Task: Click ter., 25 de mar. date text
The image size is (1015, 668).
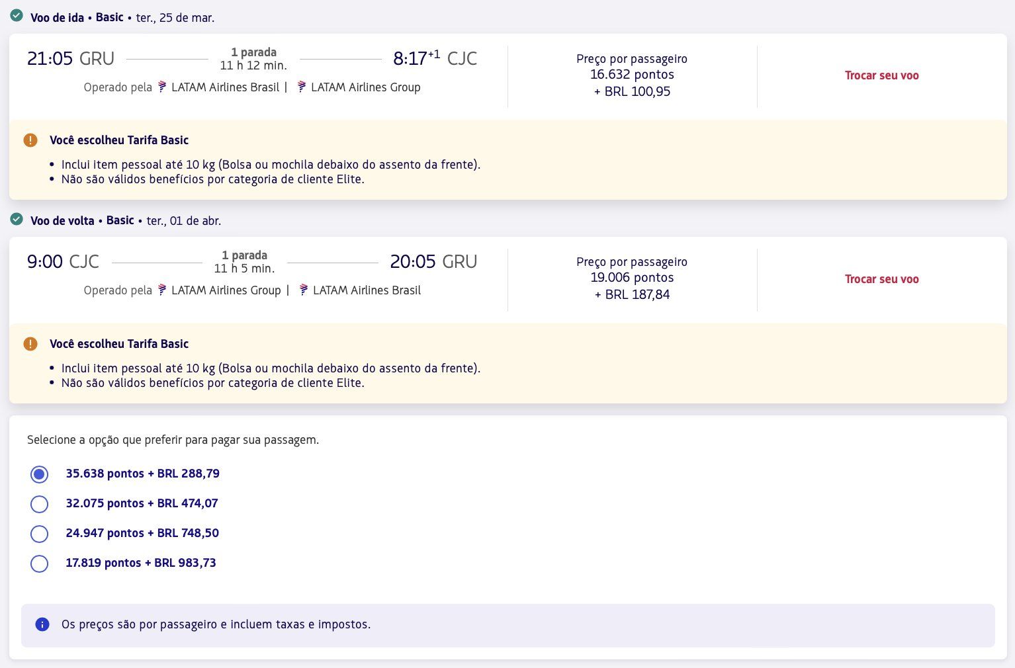Action: [175, 18]
